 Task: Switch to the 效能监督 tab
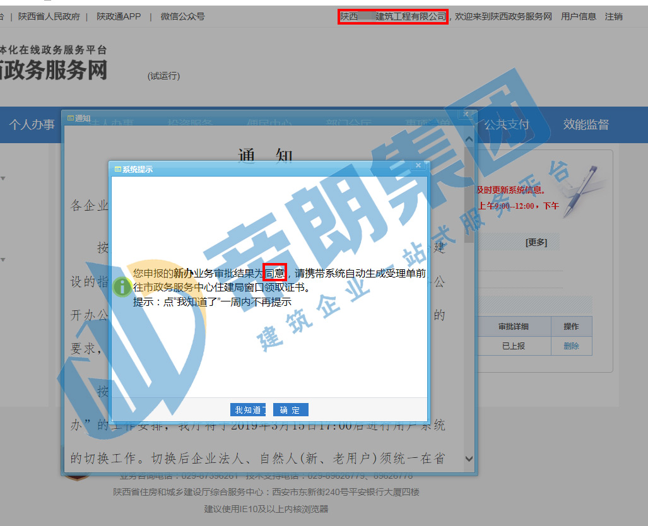click(x=586, y=124)
